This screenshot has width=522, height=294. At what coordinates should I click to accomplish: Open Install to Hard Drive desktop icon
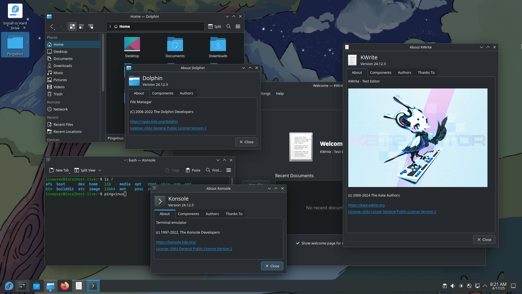coord(15,17)
